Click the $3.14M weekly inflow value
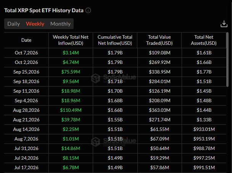This screenshot has width=232, height=173. point(71,53)
